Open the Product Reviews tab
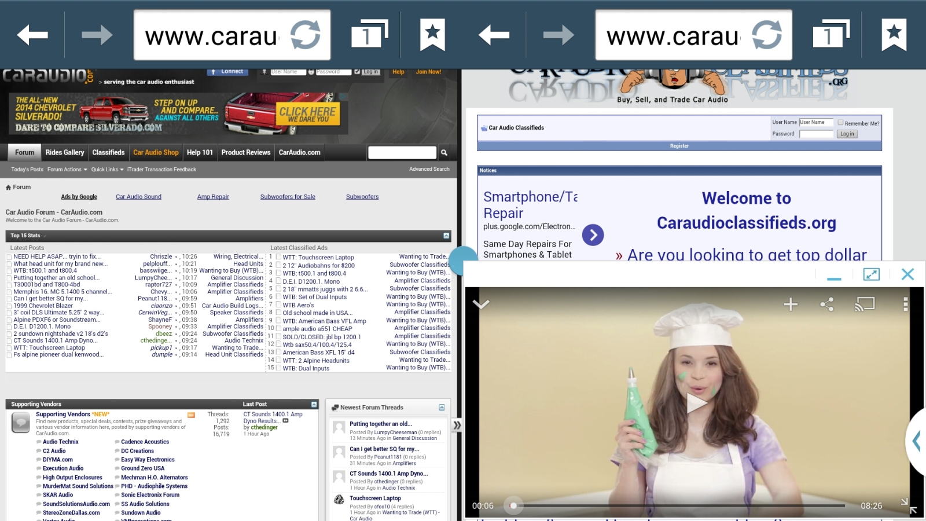This screenshot has width=926, height=521. tap(245, 153)
